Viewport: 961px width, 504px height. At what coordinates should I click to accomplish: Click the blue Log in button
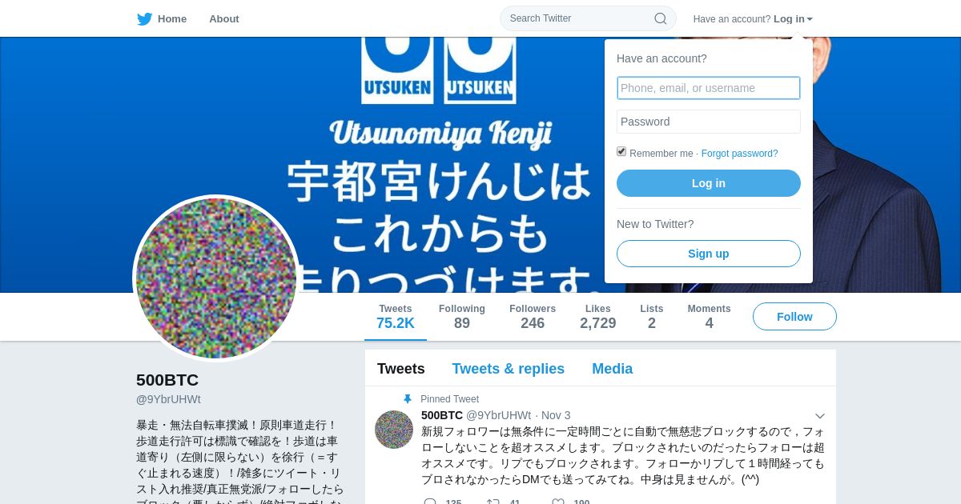[x=709, y=183]
